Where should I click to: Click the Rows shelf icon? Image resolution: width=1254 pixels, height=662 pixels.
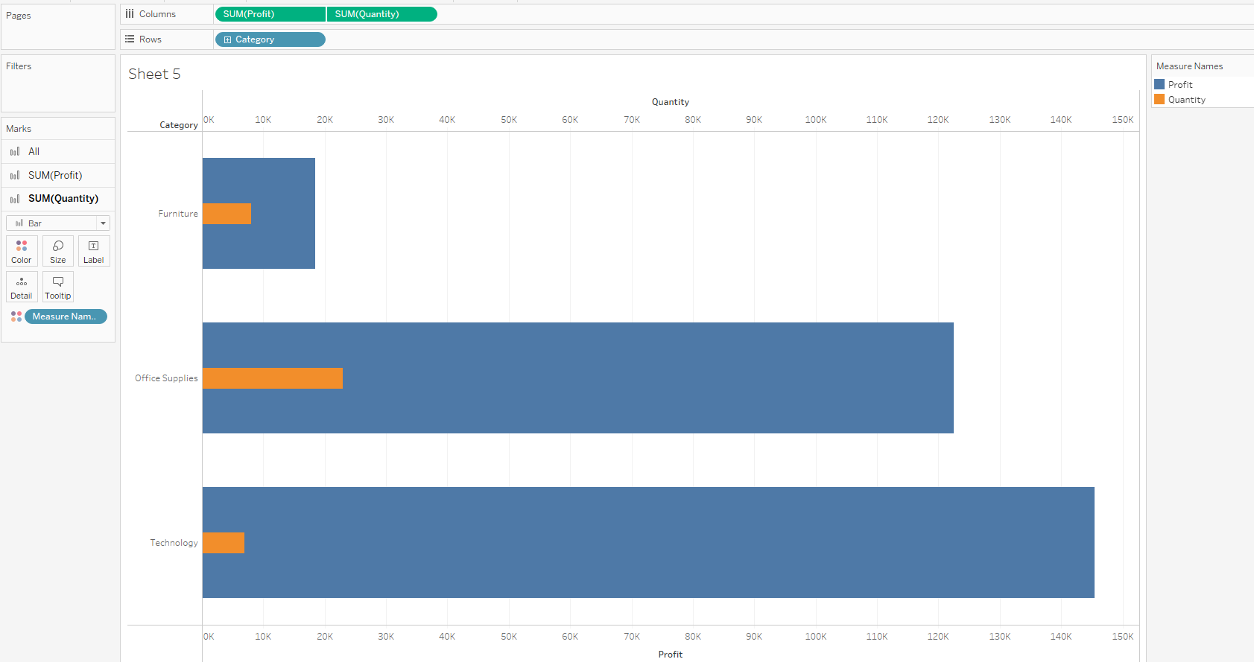130,39
